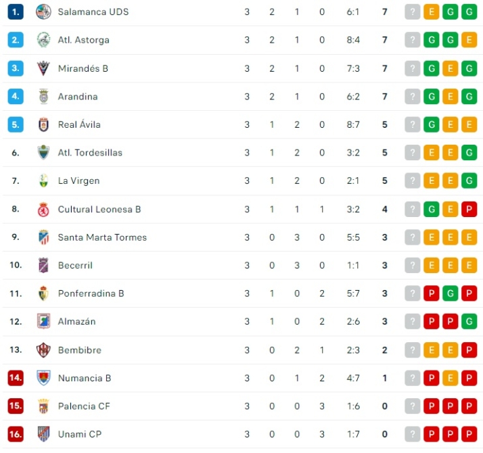This screenshot has width=483, height=453.
Task: Open the Santa Marta Tormes team link
Action: click(102, 237)
